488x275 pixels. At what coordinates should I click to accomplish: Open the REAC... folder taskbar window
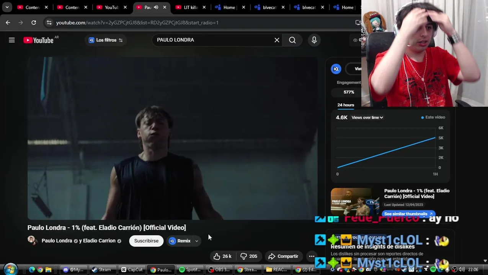[x=277, y=270]
